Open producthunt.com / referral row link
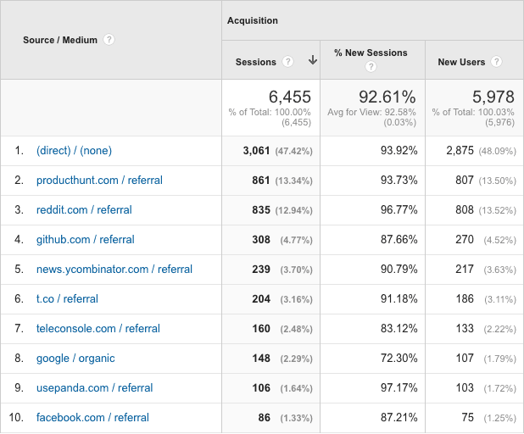 pos(99,181)
